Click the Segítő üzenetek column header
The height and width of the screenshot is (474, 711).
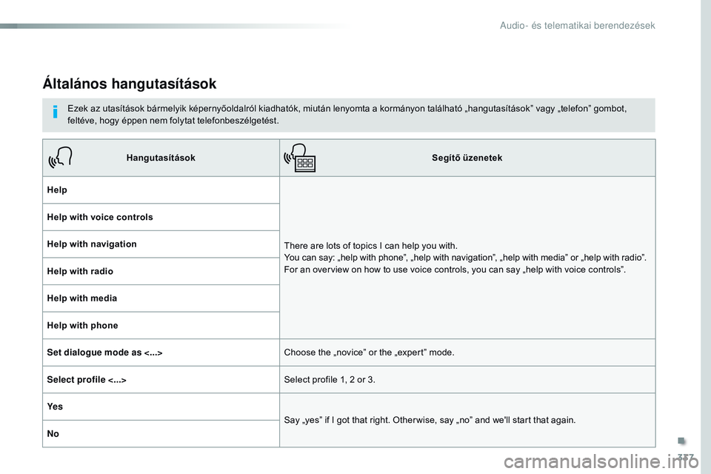pos(467,158)
